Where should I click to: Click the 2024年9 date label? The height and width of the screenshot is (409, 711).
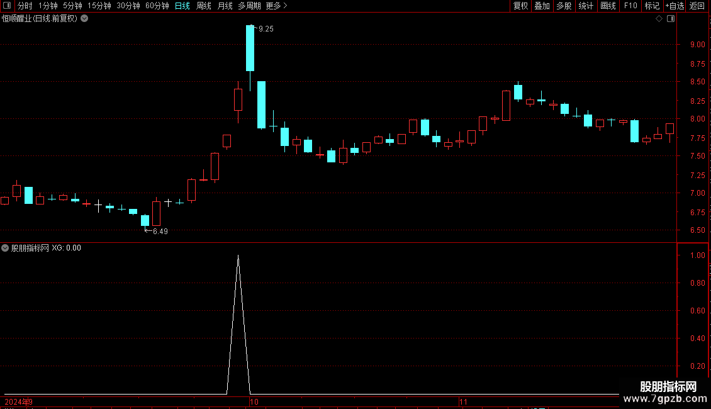[x=19, y=401]
